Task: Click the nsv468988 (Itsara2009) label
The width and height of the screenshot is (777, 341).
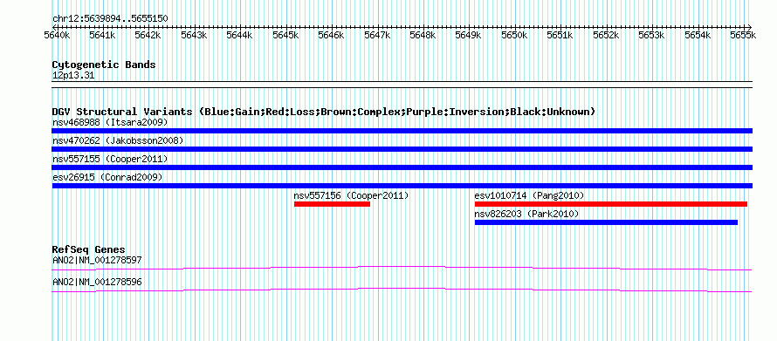Action: (110, 122)
